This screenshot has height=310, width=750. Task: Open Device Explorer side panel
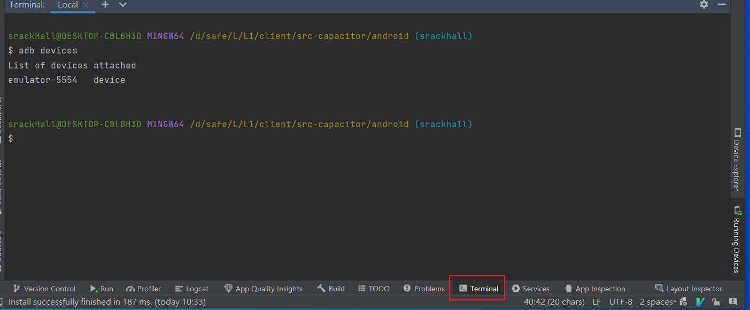coord(737,159)
